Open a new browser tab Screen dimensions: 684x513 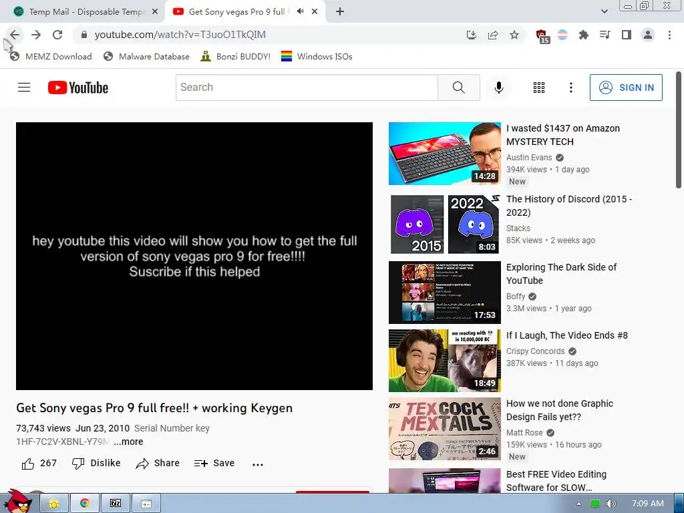(x=340, y=11)
